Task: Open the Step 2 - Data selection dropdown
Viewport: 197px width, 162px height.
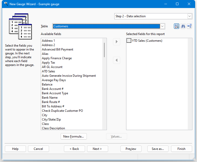Action: pyautogui.click(x=190, y=16)
